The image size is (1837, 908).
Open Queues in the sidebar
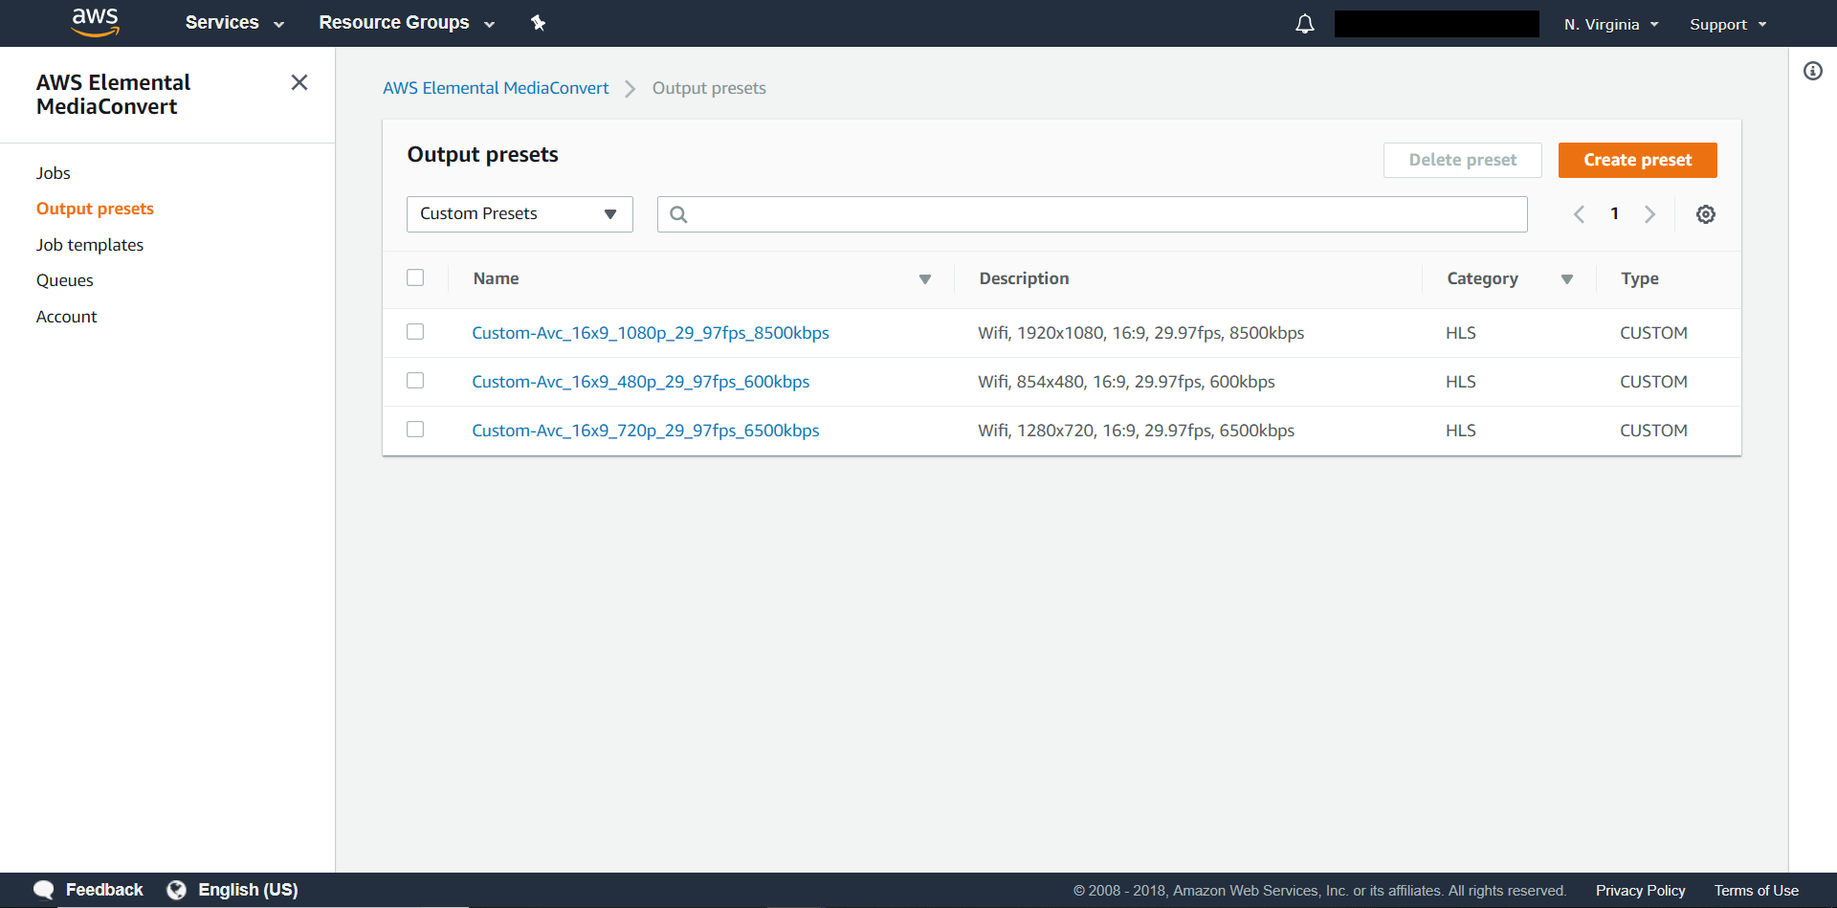point(65,280)
